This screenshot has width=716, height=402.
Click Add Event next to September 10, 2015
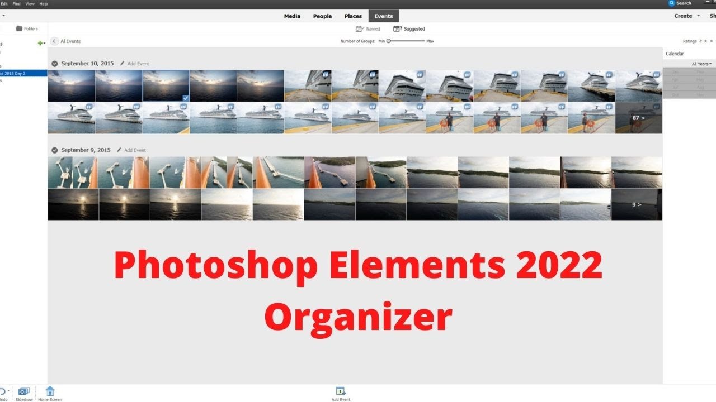138,64
